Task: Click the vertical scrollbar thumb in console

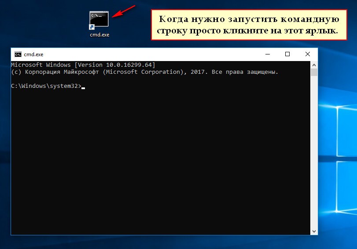Action: [x=314, y=72]
